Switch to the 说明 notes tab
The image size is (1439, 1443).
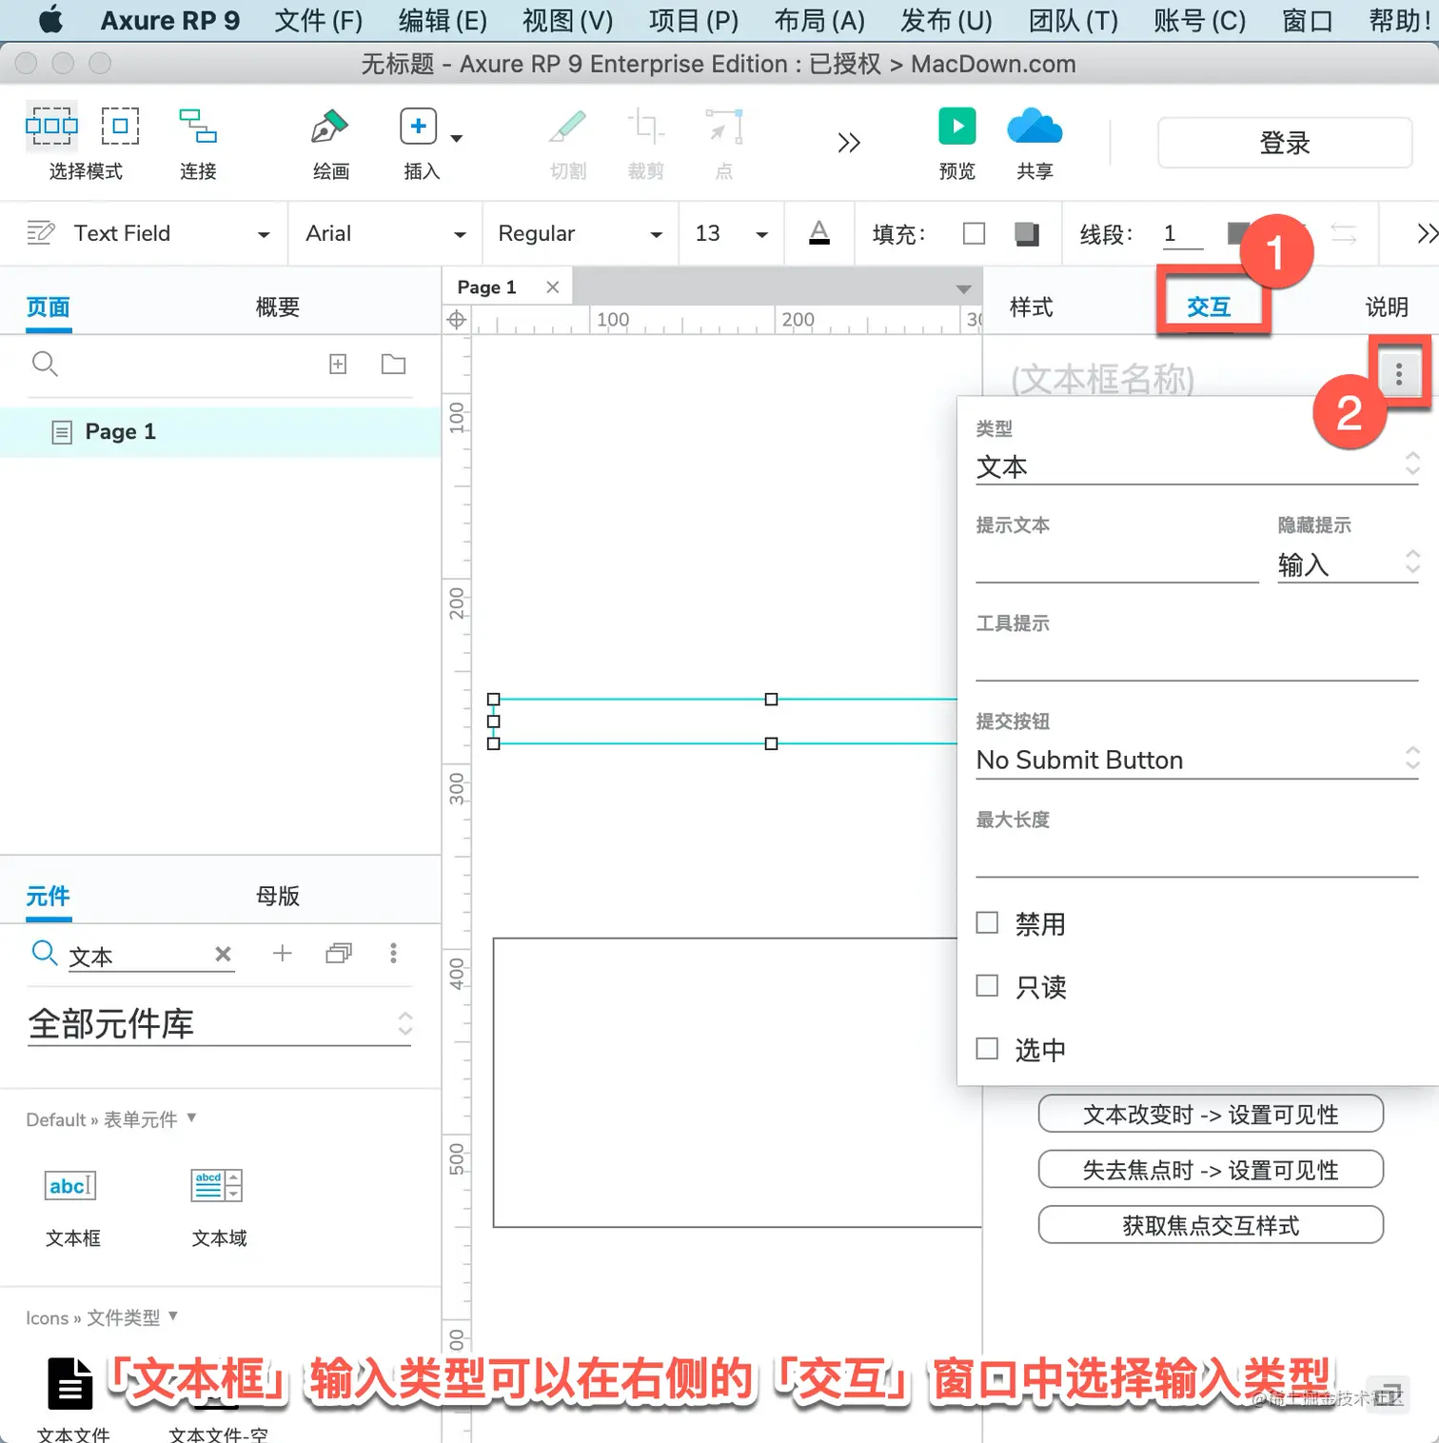(1387, 307)
